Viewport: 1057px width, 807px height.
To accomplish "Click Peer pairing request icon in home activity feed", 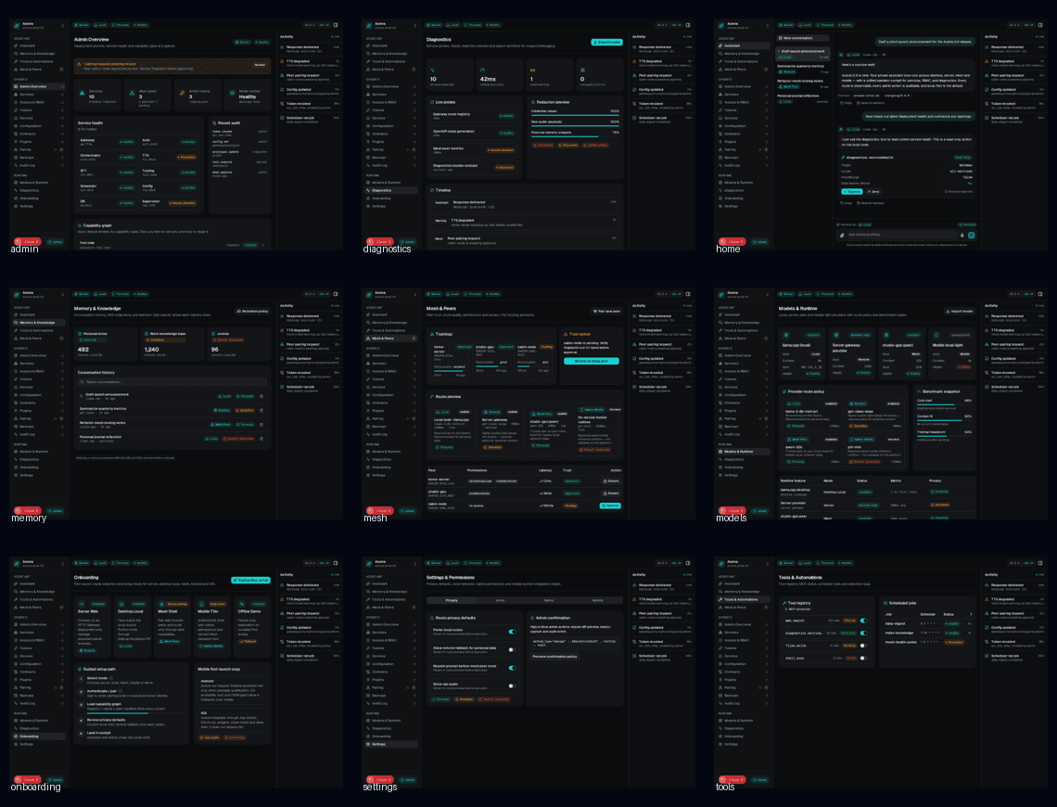I will 987,75.
